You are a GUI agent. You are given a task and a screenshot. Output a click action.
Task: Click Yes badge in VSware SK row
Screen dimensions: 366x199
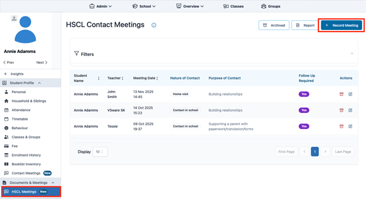click(x=304, y=110)
